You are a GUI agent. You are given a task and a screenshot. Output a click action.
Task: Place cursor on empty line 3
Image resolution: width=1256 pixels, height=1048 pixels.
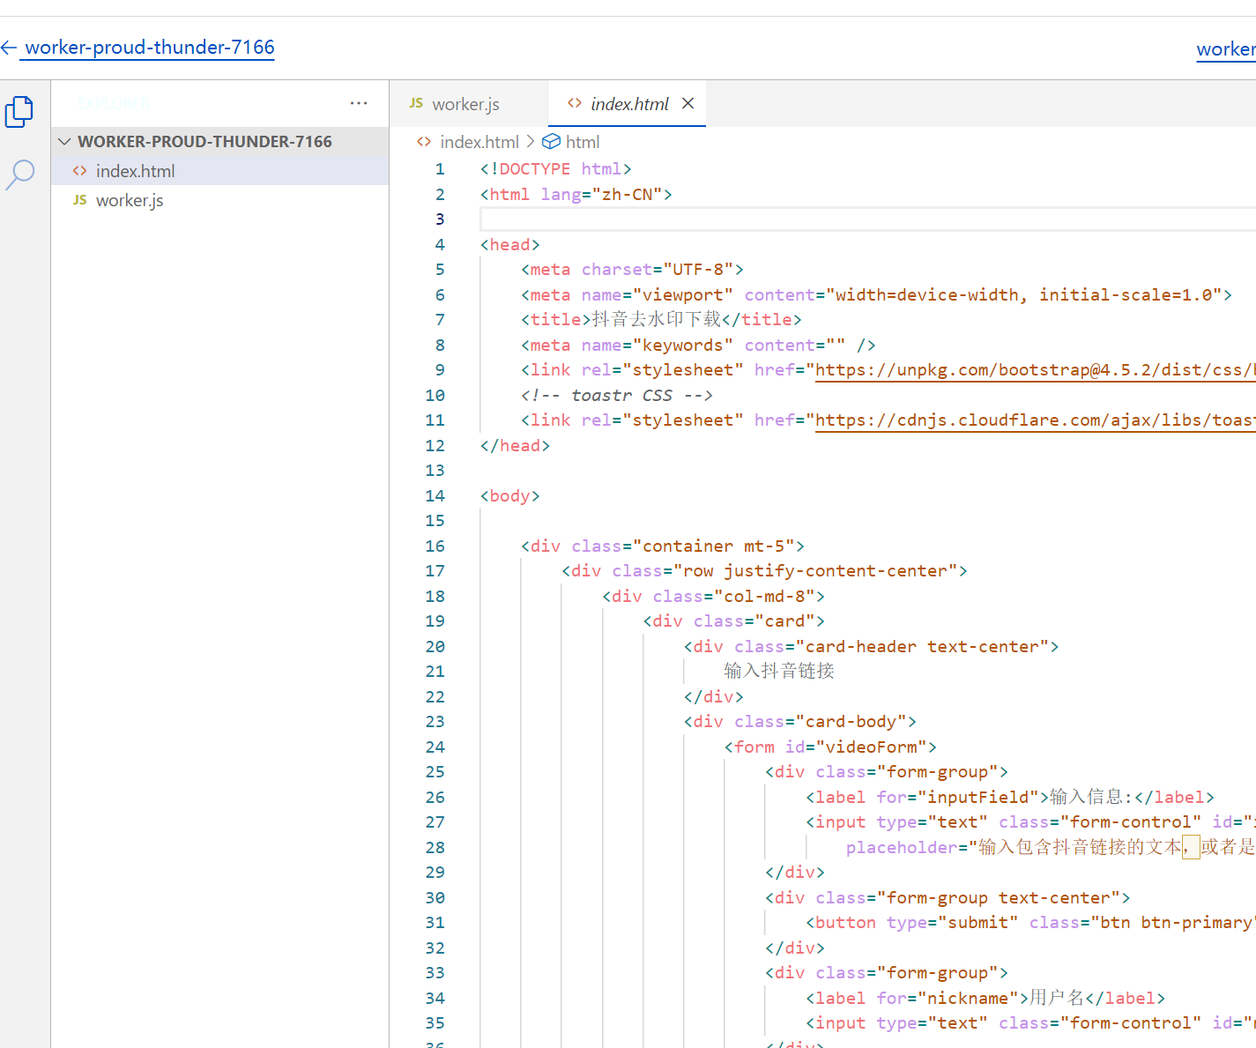click(867, 219)
